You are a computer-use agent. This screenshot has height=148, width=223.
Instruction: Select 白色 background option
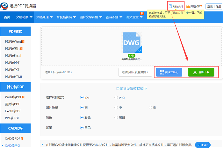(82, 128)
